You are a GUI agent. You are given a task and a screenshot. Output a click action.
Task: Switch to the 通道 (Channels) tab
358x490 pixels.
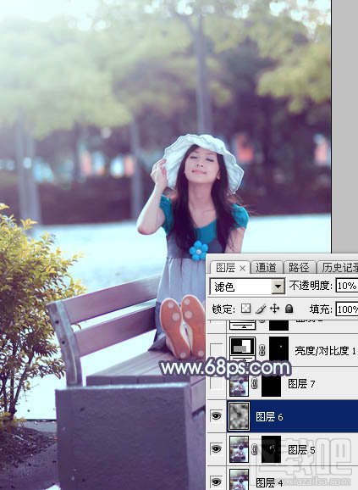coord(266,268)
